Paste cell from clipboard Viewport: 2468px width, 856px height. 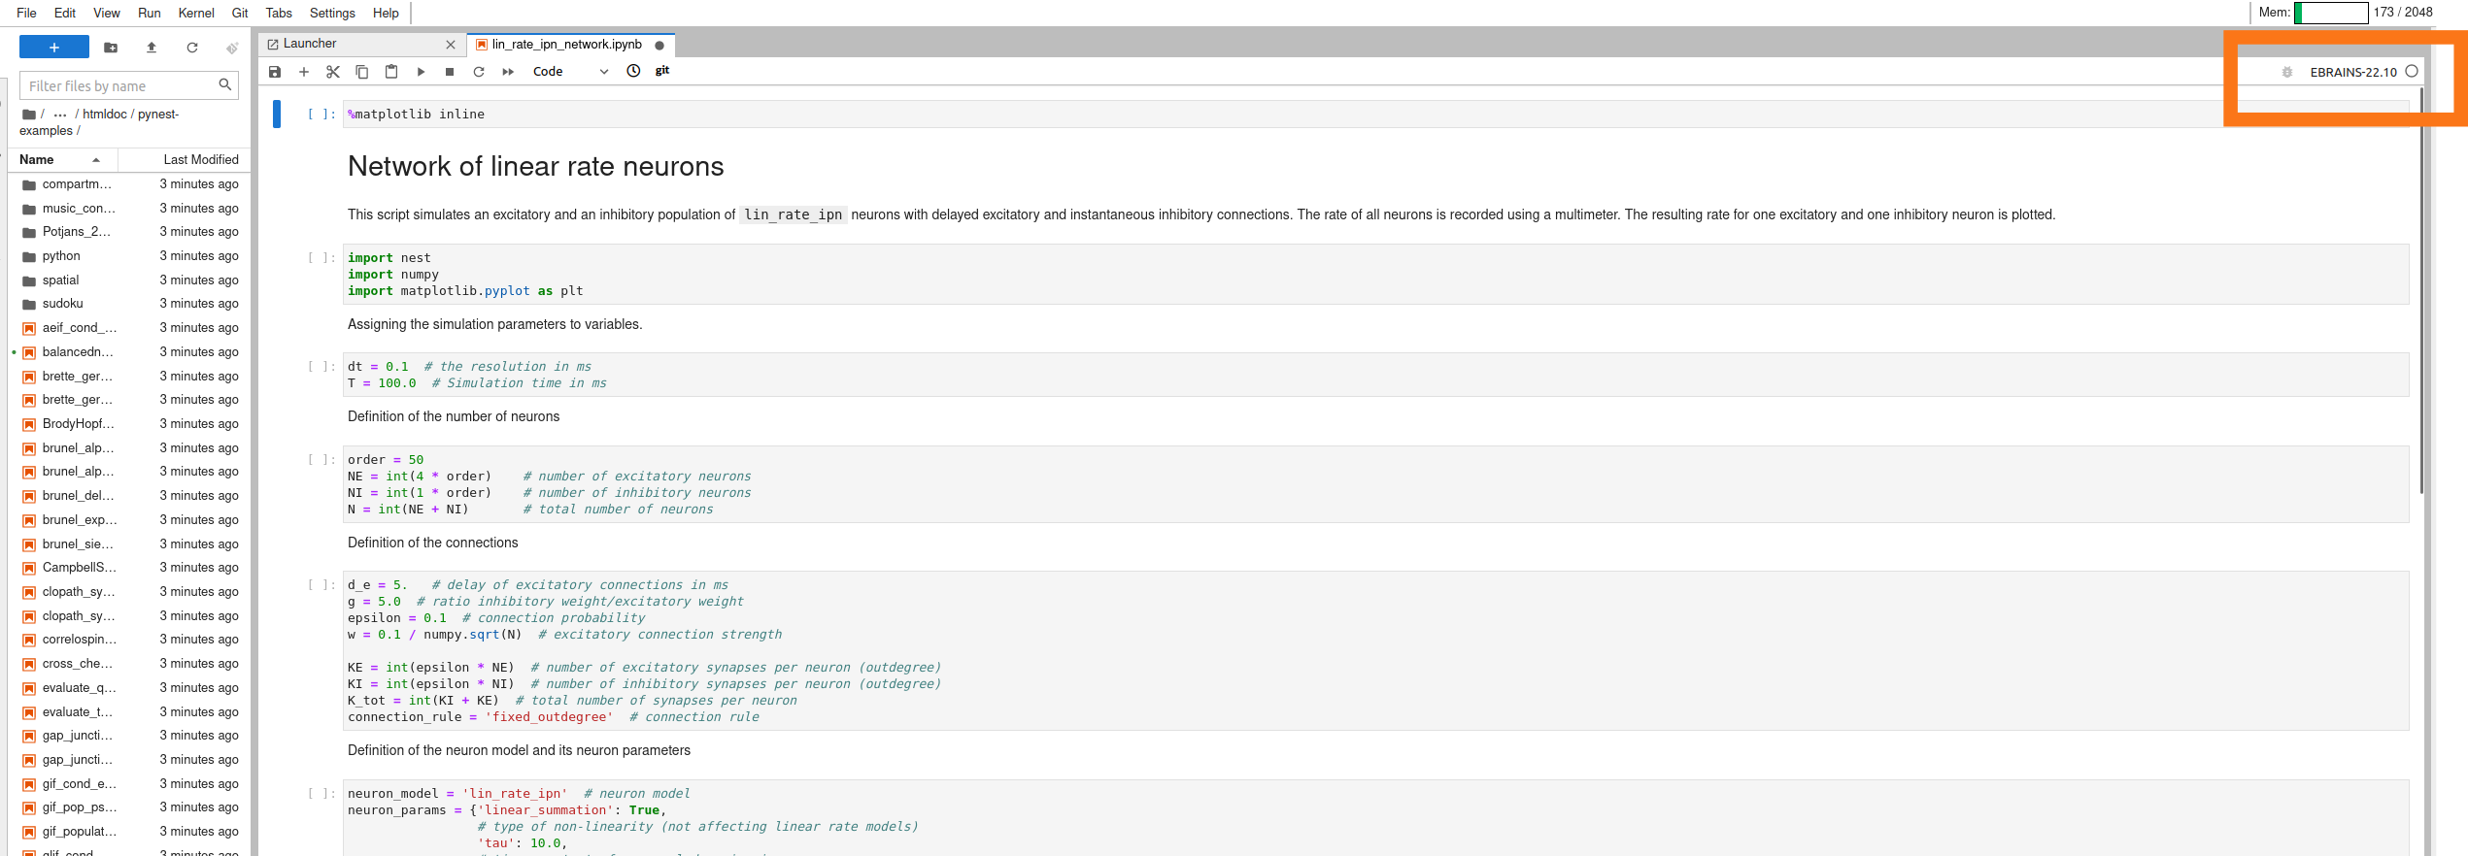pos(391,72)
